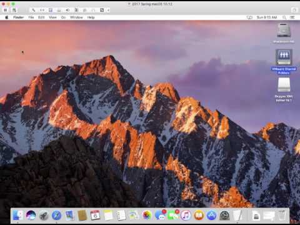Viewport: 300px width, 225px height.
Task: Open the Apple menu
Action: [x=6, y=17]
